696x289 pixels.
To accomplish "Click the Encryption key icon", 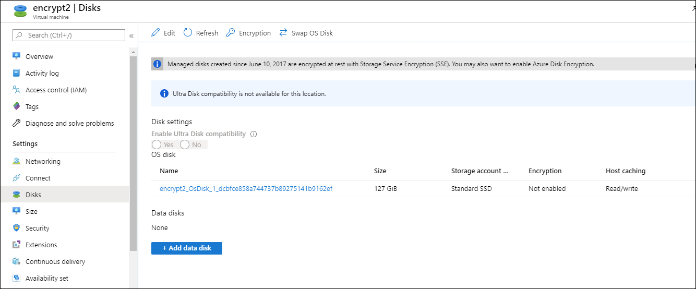I will [231, 33].
